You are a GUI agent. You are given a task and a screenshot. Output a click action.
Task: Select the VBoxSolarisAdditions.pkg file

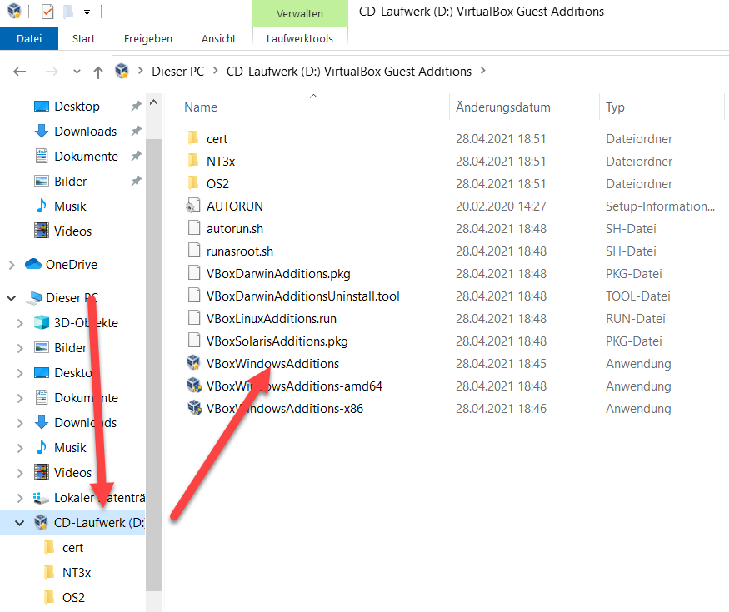[277, 341]
